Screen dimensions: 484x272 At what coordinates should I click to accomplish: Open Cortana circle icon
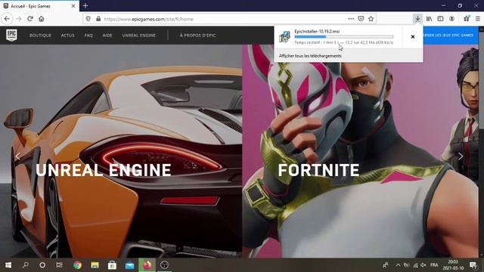point(42,265)
